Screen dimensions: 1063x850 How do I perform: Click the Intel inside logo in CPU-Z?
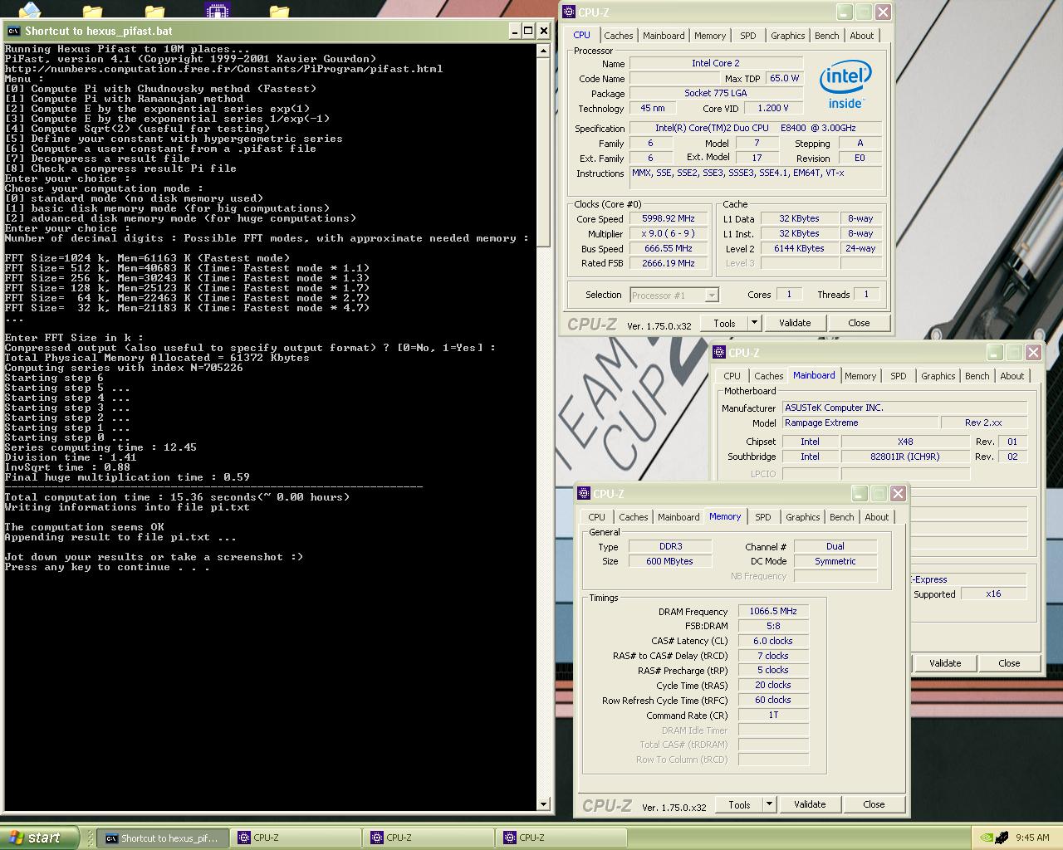pyautogui.click(x=845, y=84)
